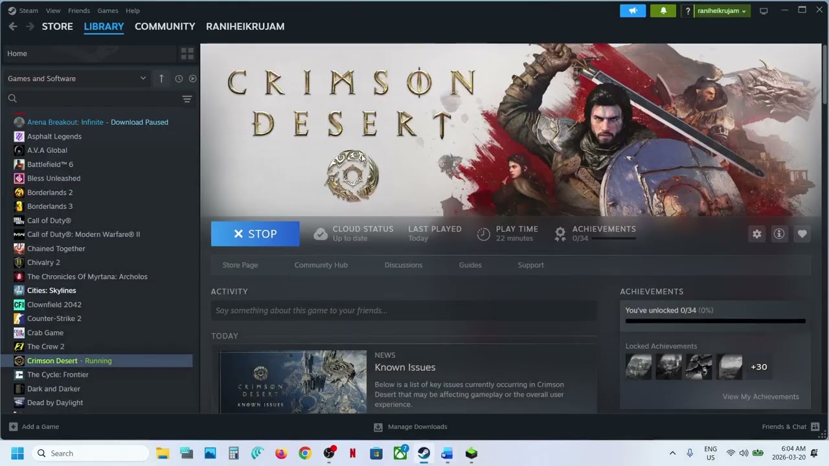Open the Games menu
The image size is (829, 466).
(108, 10)
